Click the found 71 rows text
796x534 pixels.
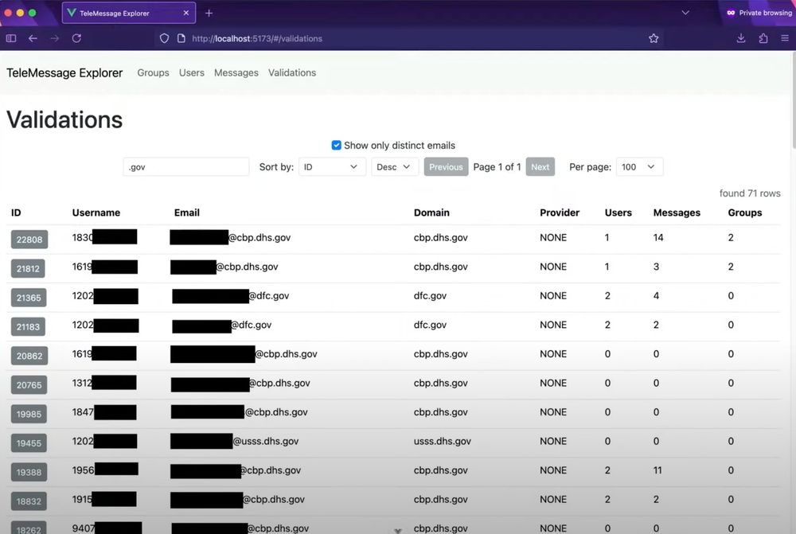coord(750,193)
